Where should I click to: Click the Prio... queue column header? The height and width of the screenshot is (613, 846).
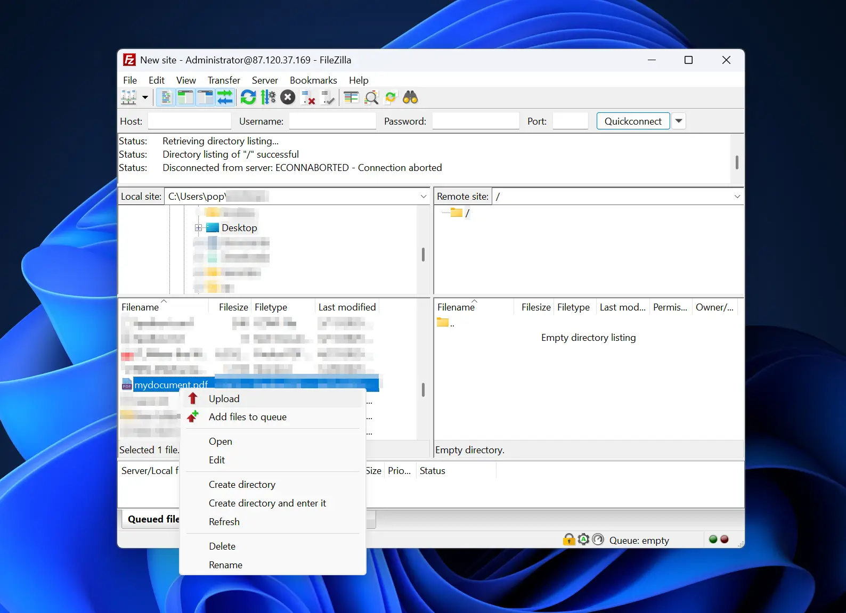pyautogui.click(x=400, y=471)
